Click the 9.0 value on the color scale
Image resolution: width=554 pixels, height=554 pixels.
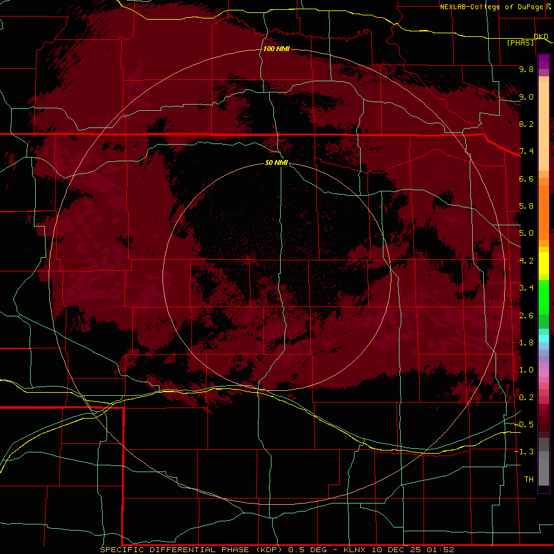click(x=526, y=97)
